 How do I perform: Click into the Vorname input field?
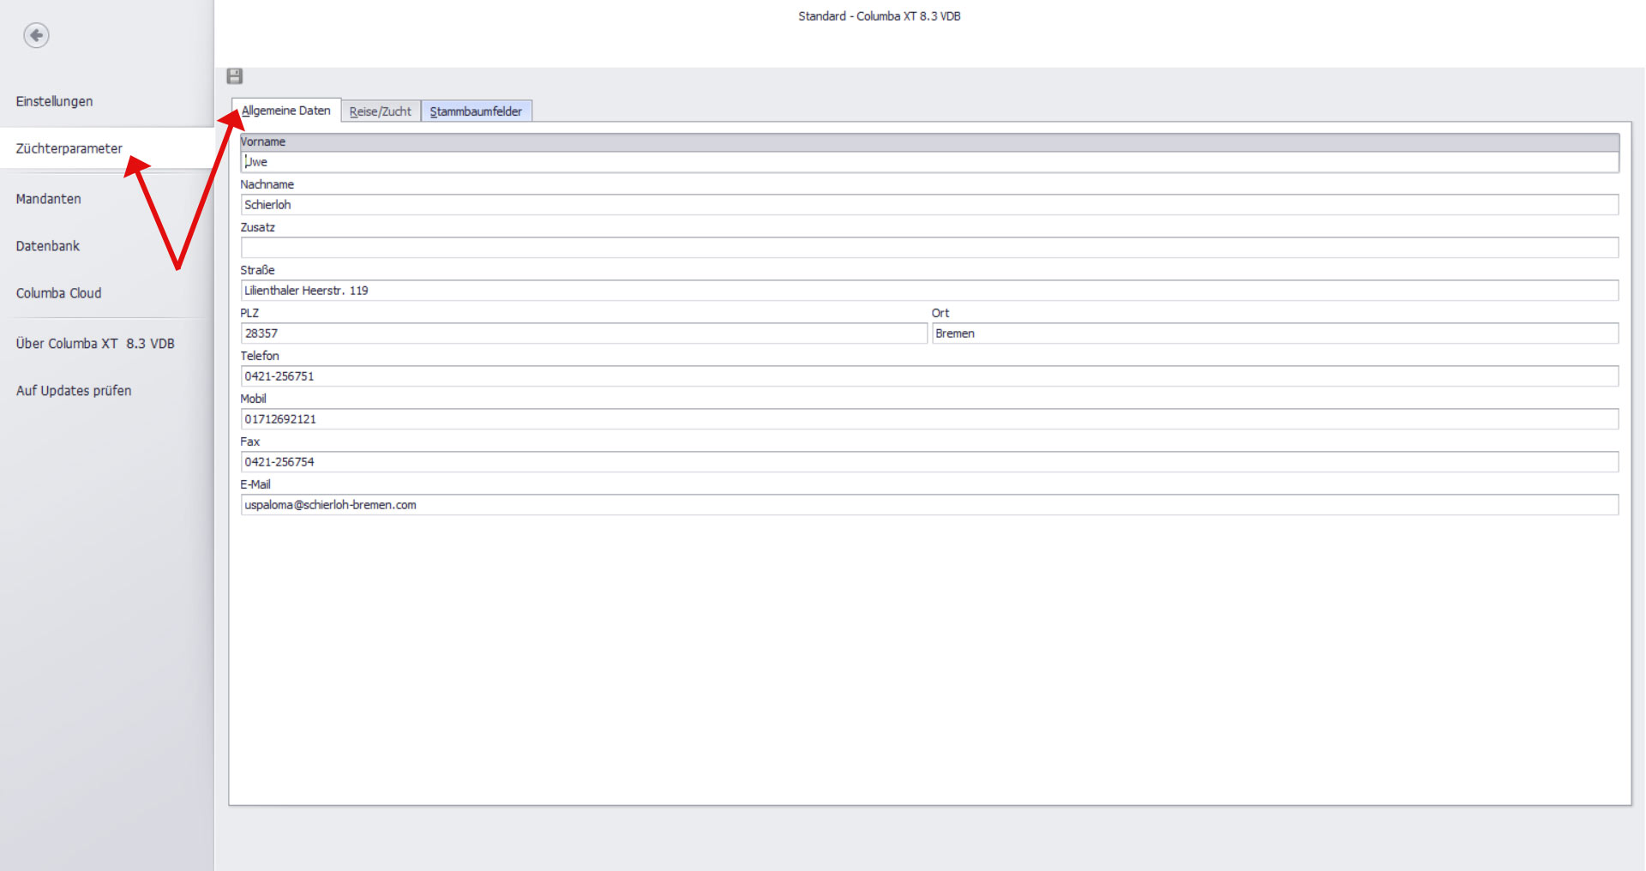click(929, 162)
